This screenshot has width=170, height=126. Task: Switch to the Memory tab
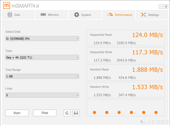coord(51,15)
